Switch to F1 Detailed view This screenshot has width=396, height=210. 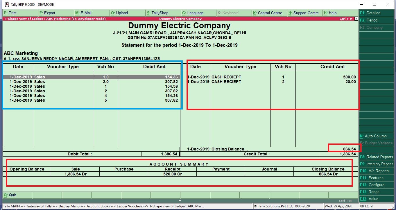pyautogui.click(x=376, y=13)
